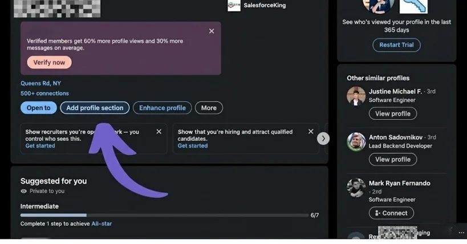Close the open-to-work recruiter card

tap(159, 132)
